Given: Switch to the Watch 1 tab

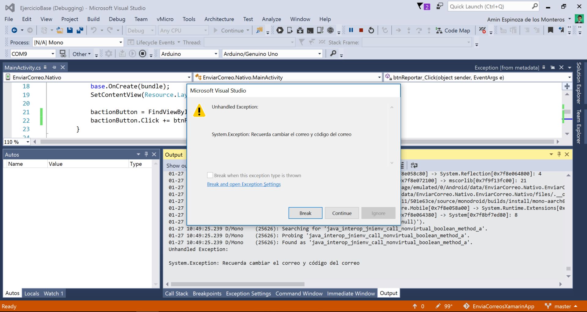Looking at the screenshot, I should click(54, 293).
